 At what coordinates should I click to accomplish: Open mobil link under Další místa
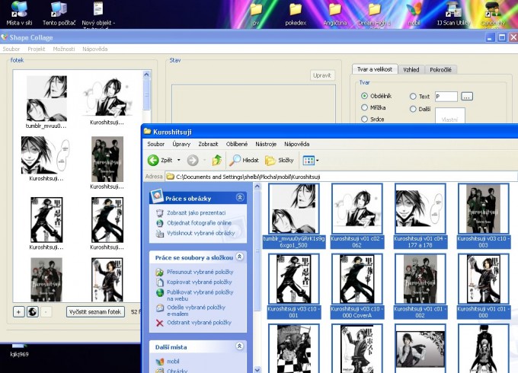point(173,362)
